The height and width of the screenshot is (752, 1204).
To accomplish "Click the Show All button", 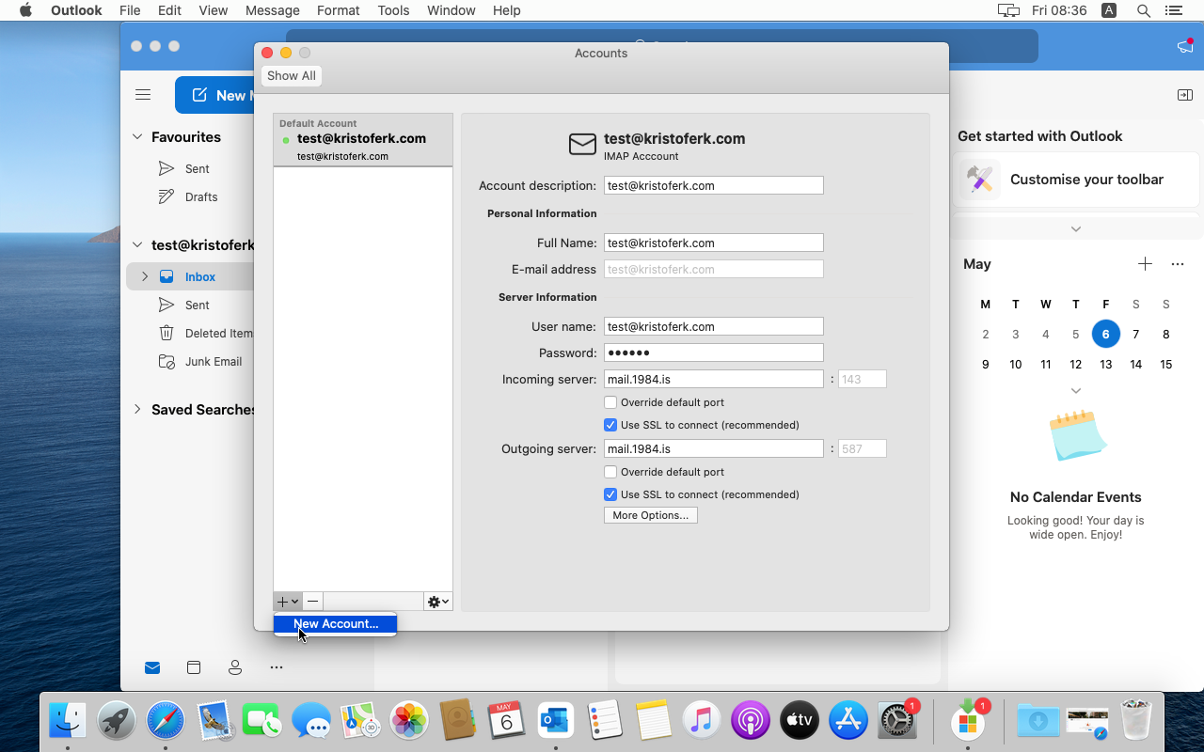I will tap(292, 76).
